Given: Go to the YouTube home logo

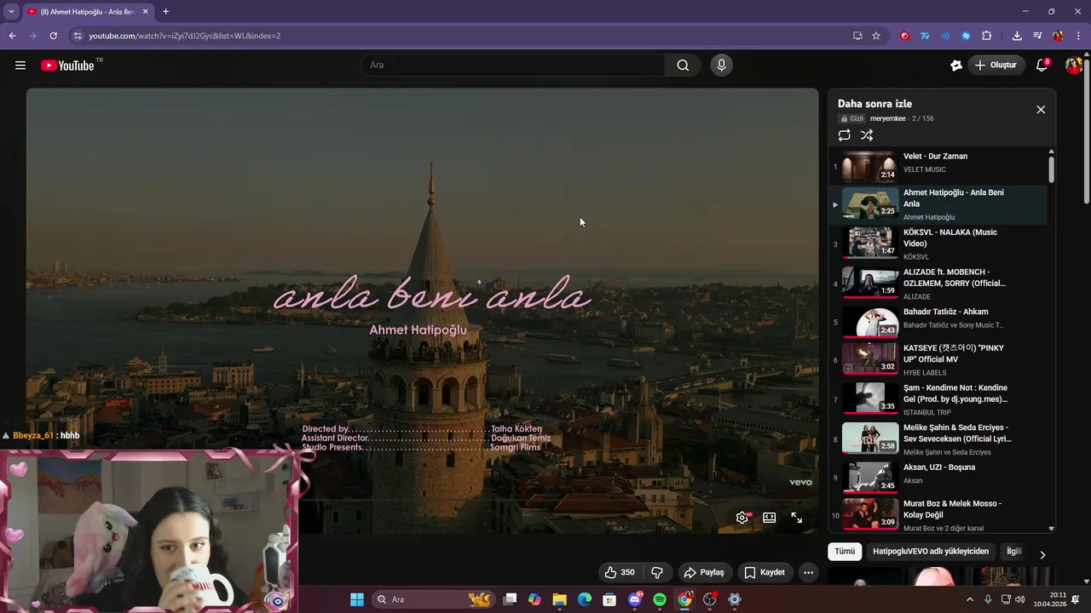Looking at the screenshot, I should (67, 66).
